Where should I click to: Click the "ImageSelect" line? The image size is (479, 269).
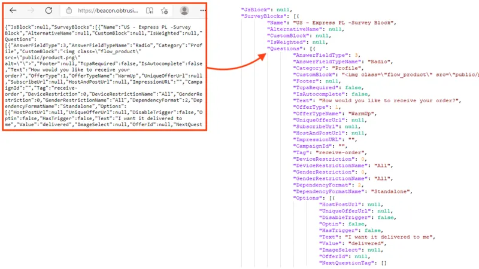(351, 250)
